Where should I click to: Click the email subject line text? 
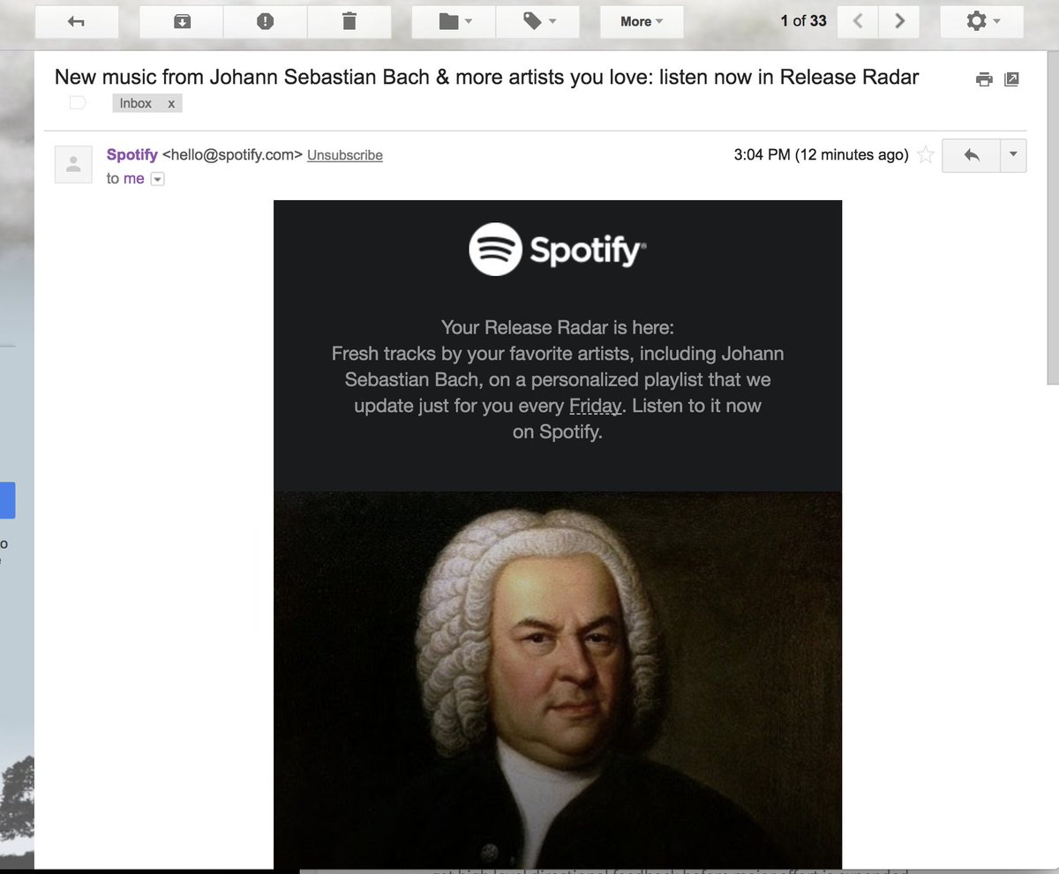pyautogui.click(x=486, y=77)
